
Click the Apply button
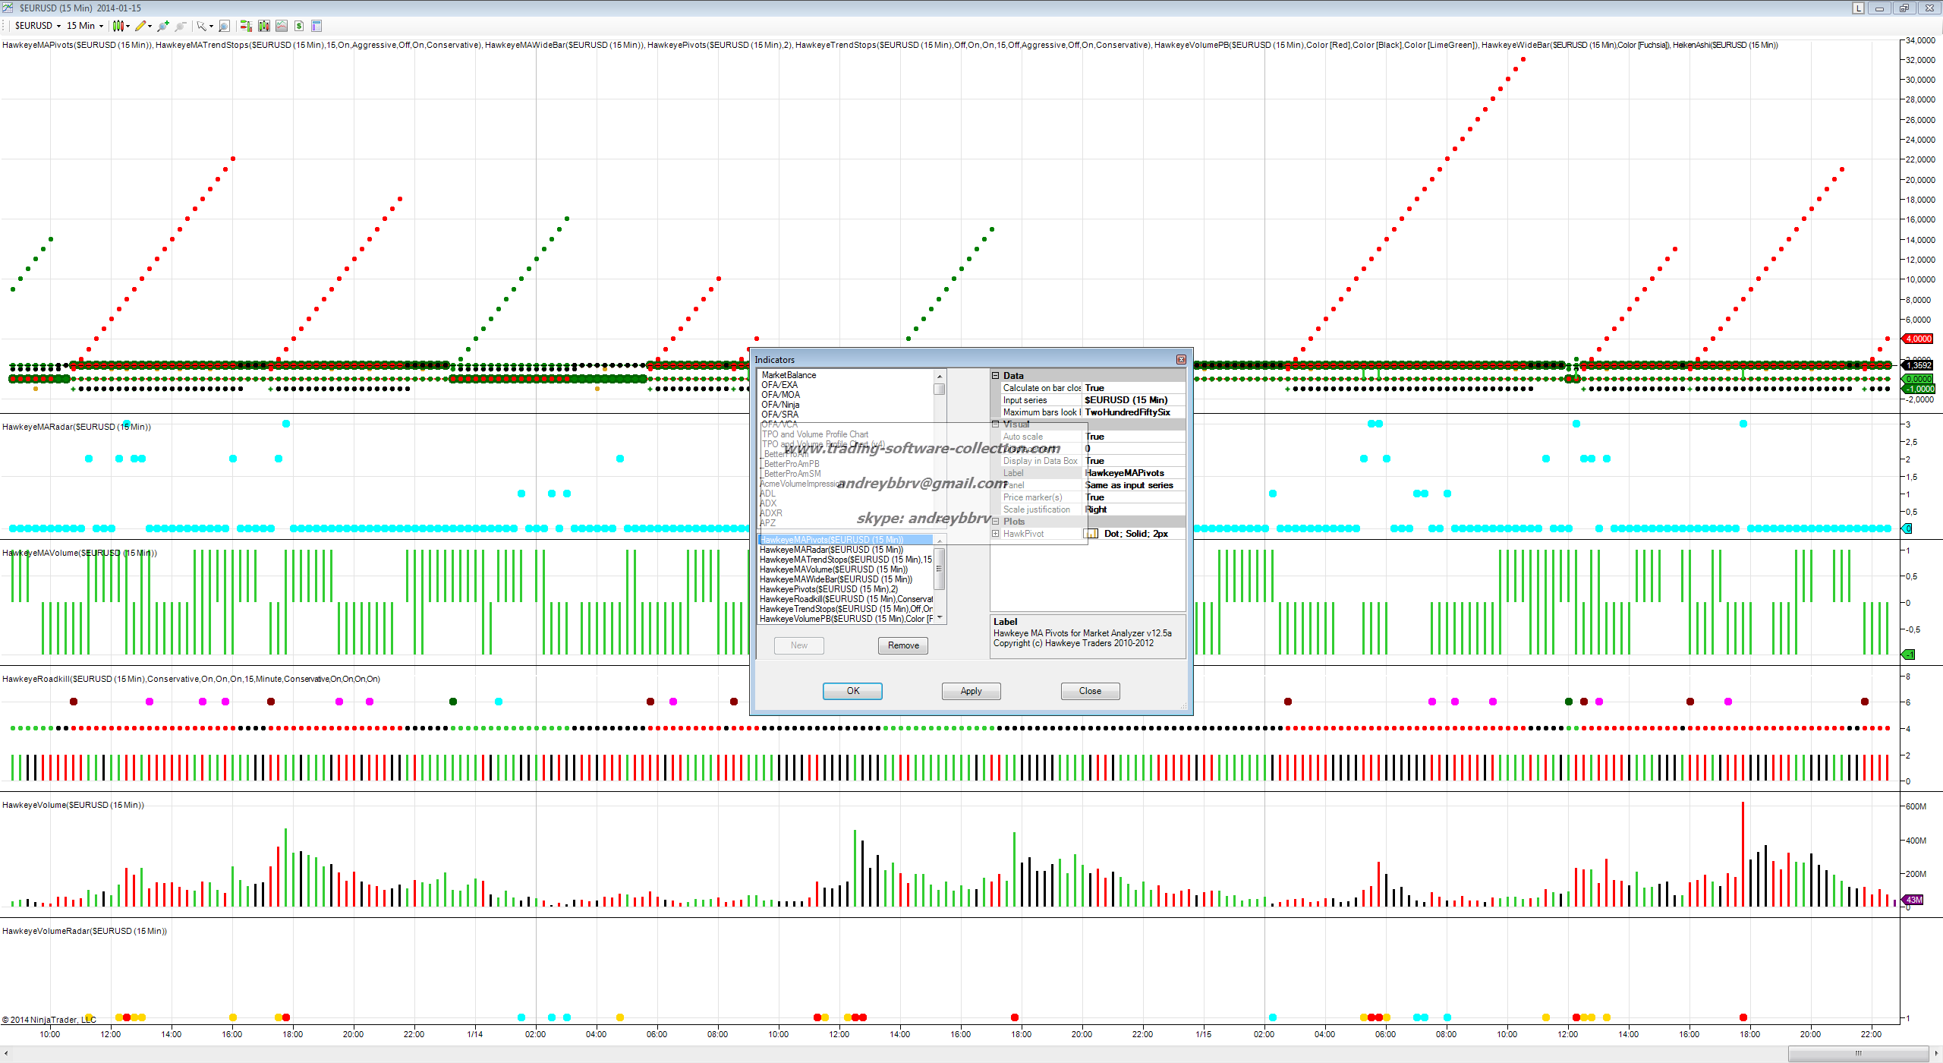pos(971,691)
